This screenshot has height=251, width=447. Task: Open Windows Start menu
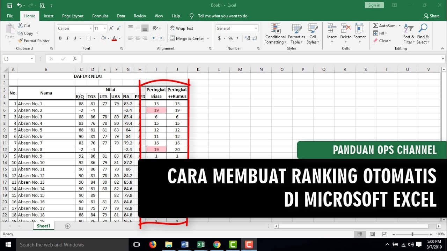[8, 244]
